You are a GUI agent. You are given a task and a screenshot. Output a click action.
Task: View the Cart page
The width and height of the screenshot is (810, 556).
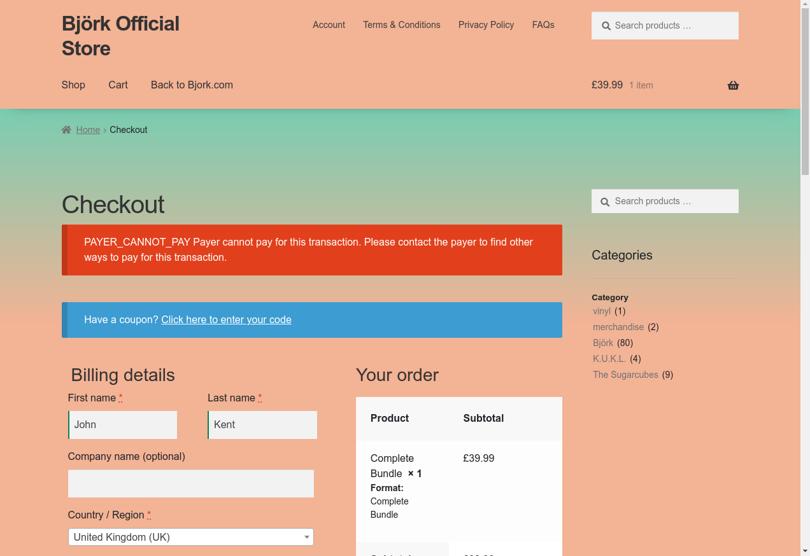(118, 85)
